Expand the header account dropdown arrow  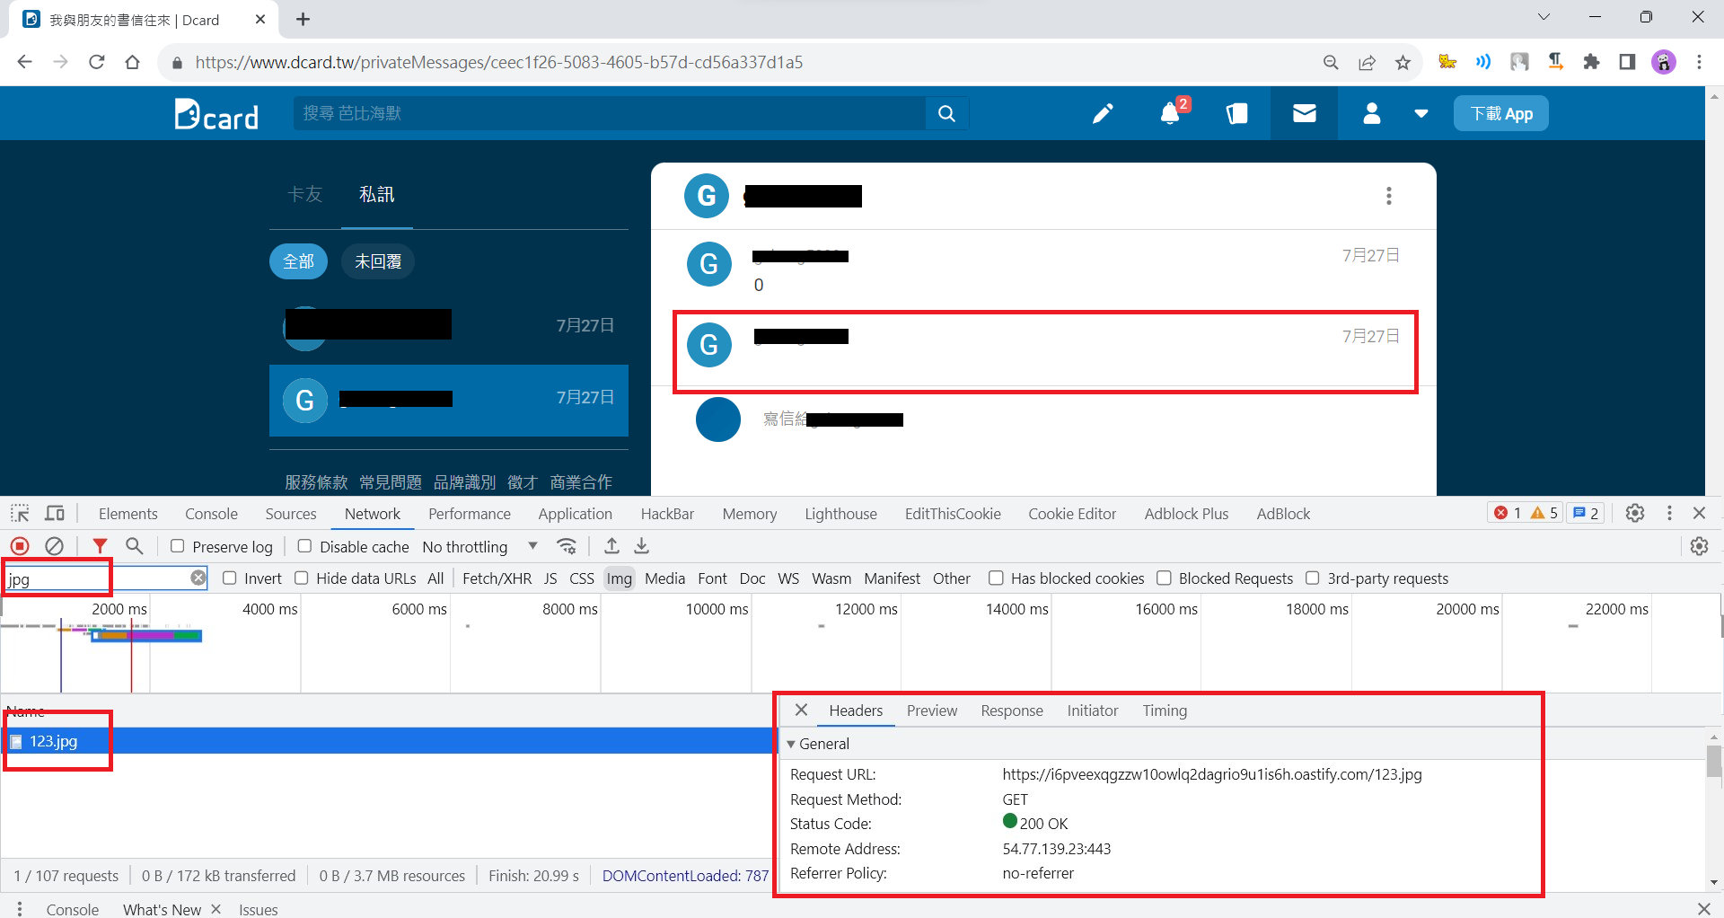[x=1421, y=114]
